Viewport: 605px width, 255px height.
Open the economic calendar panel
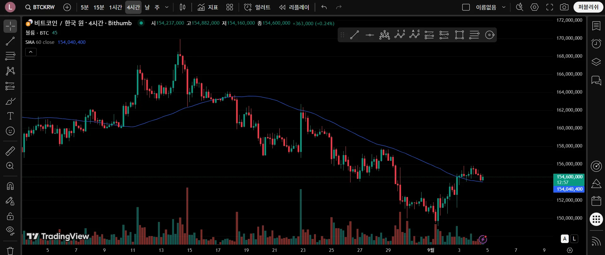[596, 201]
